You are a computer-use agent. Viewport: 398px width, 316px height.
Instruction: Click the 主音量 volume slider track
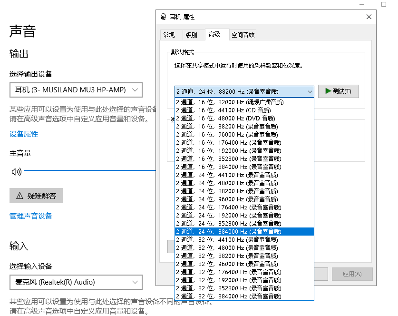click(x=90, y=170)
